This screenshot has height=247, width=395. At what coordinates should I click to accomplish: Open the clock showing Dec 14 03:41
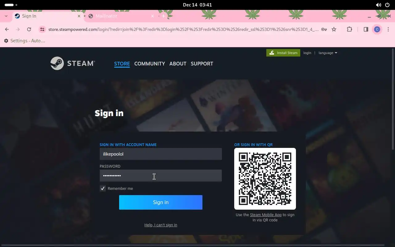[197, 5]
